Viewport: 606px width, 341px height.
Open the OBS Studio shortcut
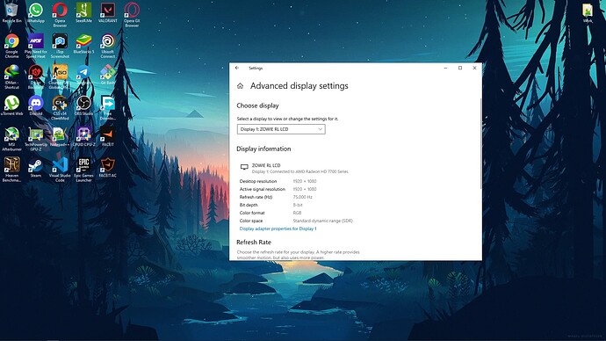(83, 106)
